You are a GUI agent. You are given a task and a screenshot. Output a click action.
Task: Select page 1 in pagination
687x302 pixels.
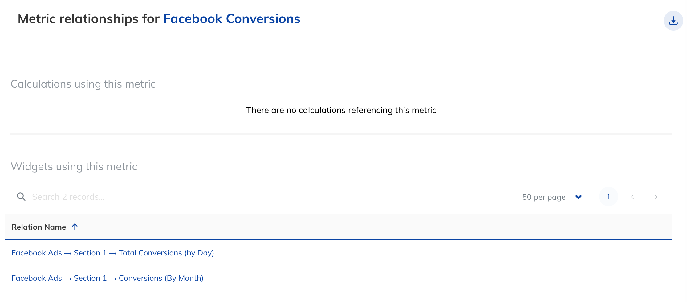[608, 197]
